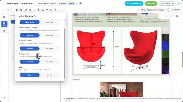183x102 pixels.
Task: Select Light Mode theme option
Action: pos(29,22)
